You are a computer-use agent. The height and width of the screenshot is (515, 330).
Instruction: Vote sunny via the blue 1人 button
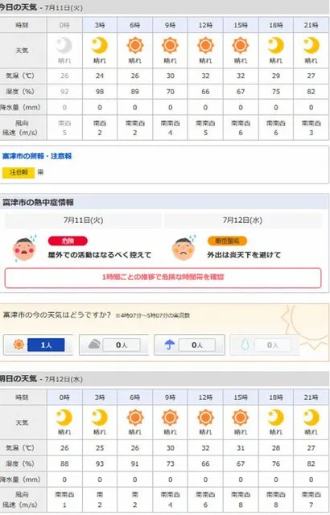coord(46,345)
